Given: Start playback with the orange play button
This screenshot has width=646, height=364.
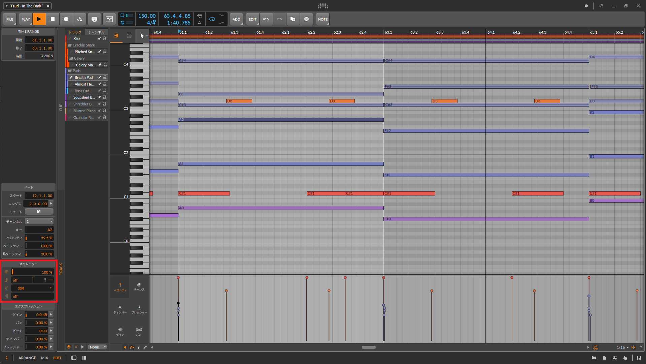Looking at the screenshot, I should (39, 19).
